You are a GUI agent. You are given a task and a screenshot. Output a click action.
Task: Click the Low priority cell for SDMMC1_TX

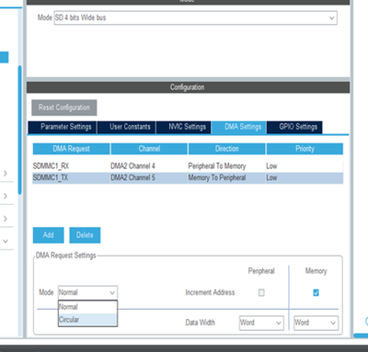(x=305, y=178)
